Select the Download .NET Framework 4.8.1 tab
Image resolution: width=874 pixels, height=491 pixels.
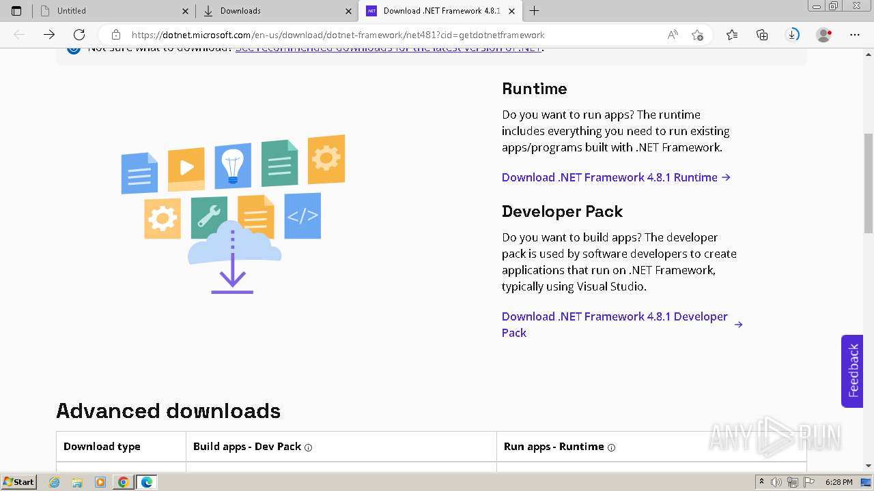[440, 11]
